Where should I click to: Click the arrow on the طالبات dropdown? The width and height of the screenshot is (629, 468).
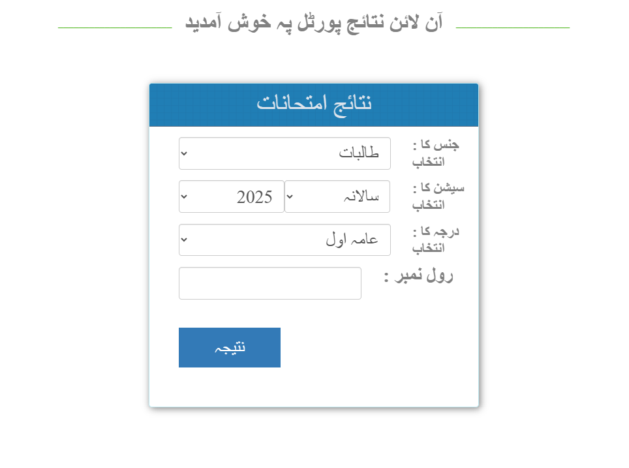[x=185, y=153]
